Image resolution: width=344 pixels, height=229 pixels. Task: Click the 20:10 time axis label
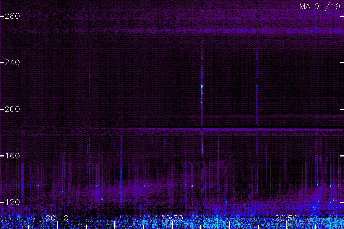point(57,218)
